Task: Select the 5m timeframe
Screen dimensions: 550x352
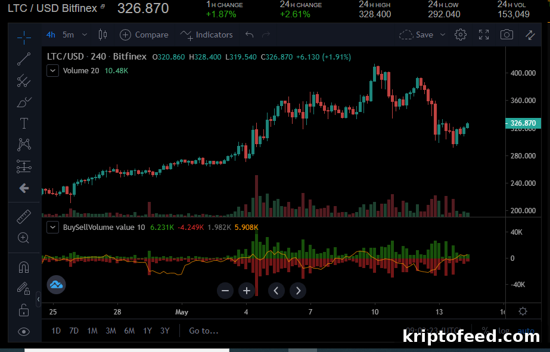Action: (68, 35)
